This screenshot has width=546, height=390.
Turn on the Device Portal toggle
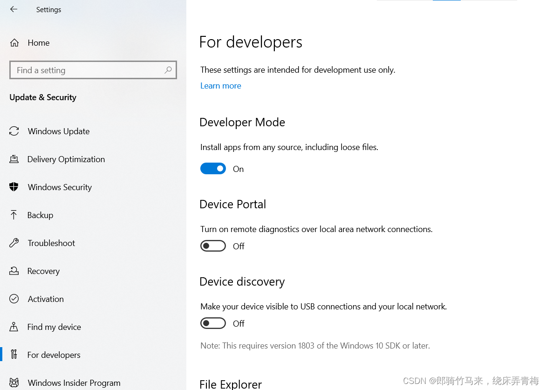[213, 246]
